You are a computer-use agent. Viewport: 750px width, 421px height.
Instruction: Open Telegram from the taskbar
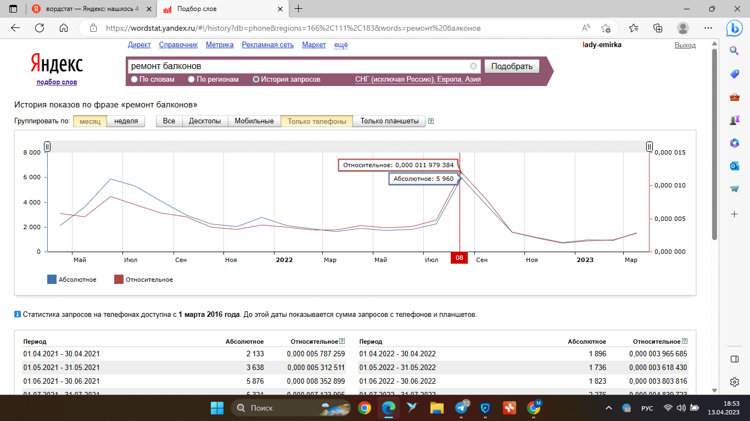click(462, 408)
